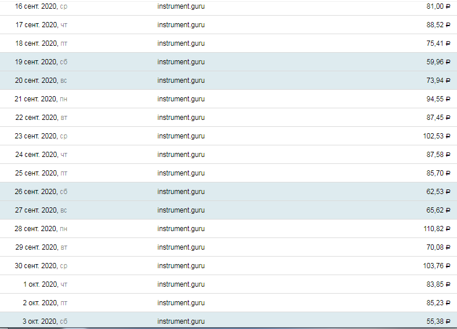Click the amount 62,53 ₽
The width and height of the screenshot is (457, 329).
click(438, 192)
